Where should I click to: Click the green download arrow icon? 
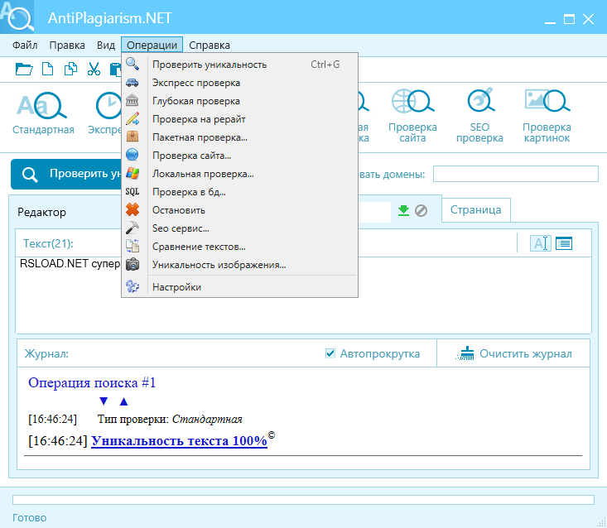point(403,210)
